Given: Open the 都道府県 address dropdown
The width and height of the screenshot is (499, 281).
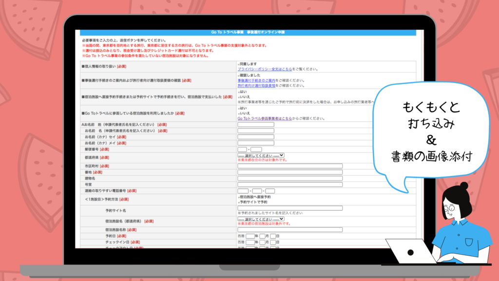Looking at the screenshot, I should pyautogui.click(x=261, y=156).
